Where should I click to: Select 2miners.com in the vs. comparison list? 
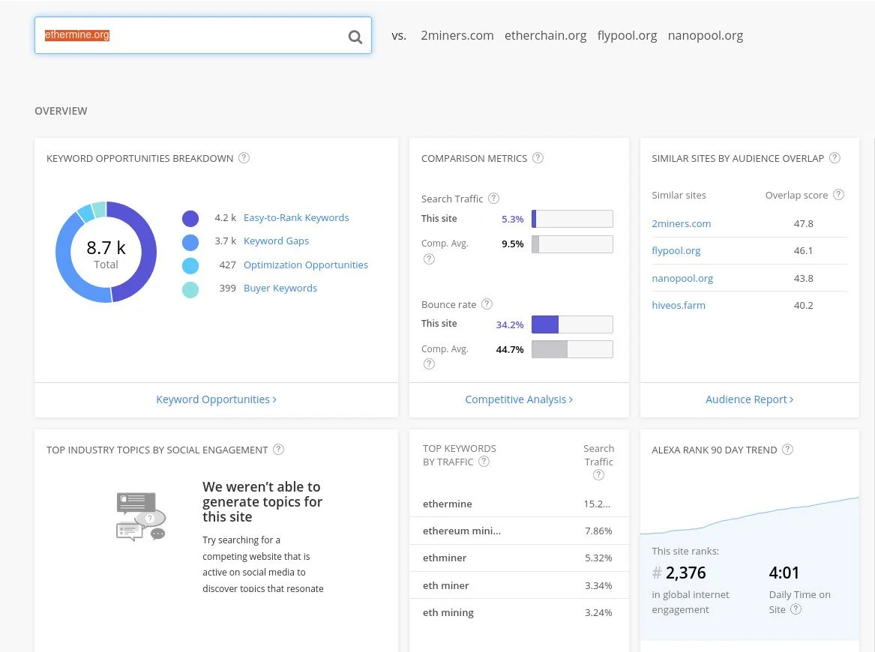tap(457, 35)
